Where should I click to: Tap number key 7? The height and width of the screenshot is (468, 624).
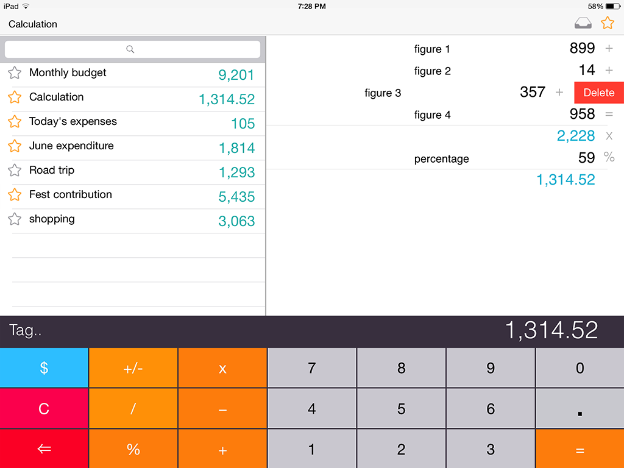[x=312, y=367]
